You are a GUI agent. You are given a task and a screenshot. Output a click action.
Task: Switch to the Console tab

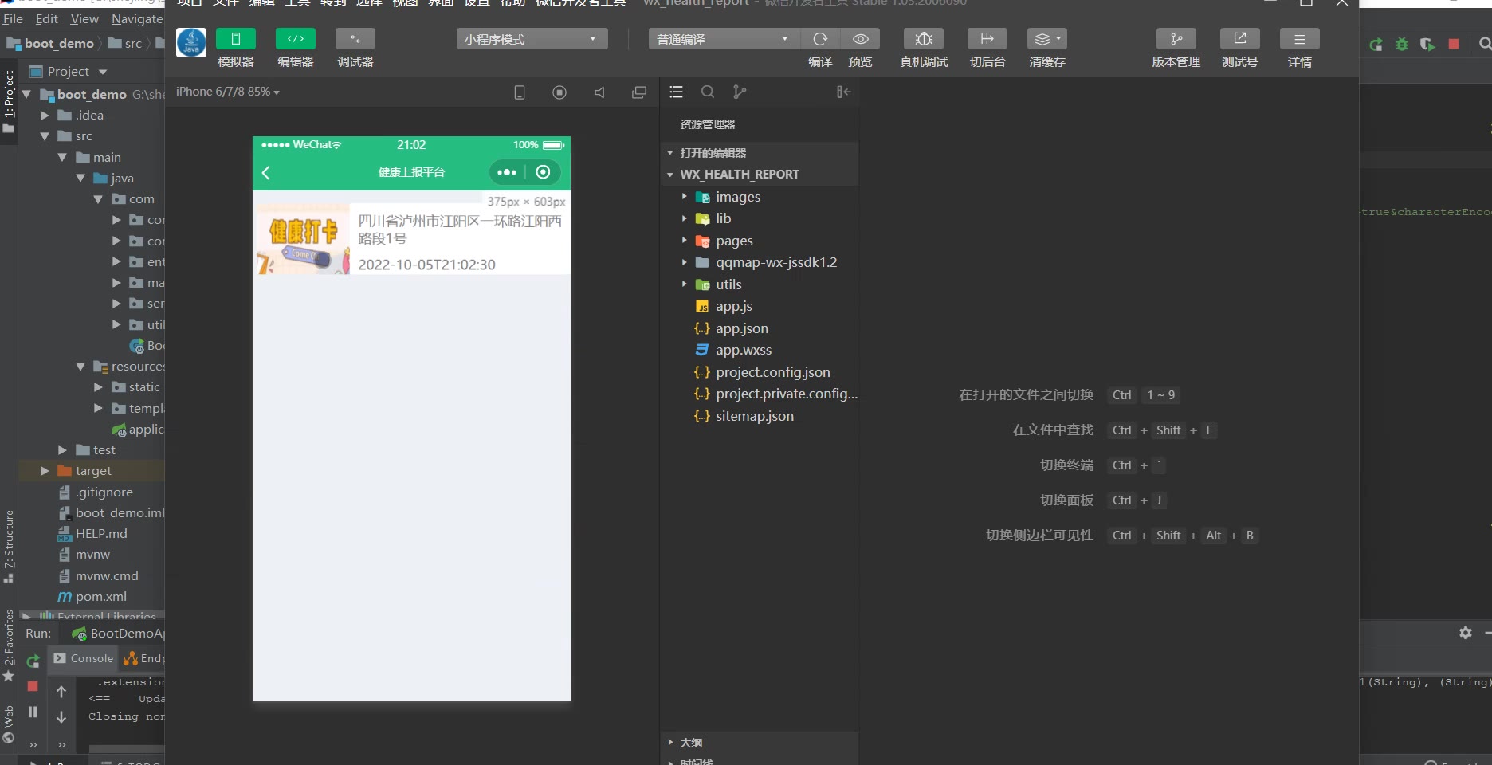click(x=84, y=658)
